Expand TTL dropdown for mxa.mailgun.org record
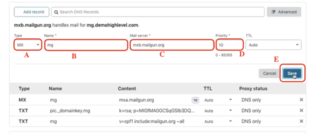The height and width of the screenshot is (134, 324). pos(231,100)
